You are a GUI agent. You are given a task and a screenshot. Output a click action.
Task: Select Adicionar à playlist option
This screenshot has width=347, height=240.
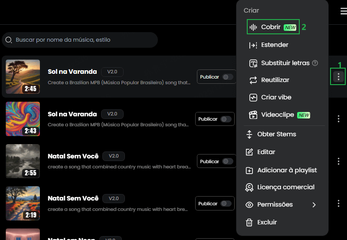pyautogui.click(x=287, y=171)
